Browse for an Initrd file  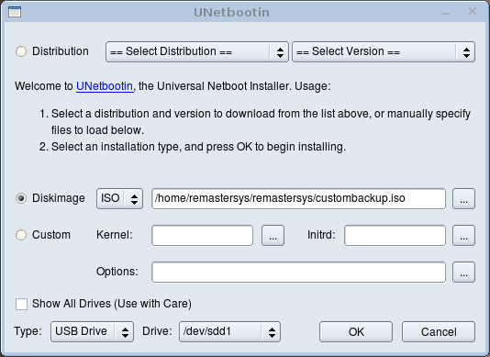(x=463, y=235)
